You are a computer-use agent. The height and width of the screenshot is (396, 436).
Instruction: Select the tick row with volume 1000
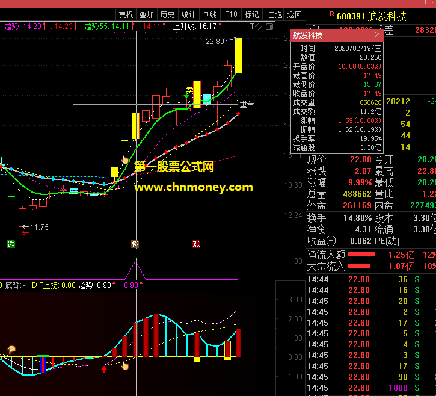[371, 388]
